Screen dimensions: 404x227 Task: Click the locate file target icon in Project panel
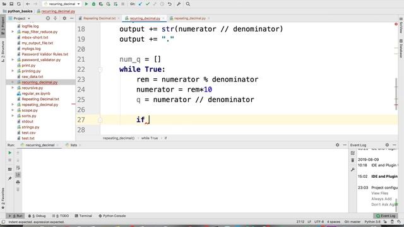click(x=48, y=18)
